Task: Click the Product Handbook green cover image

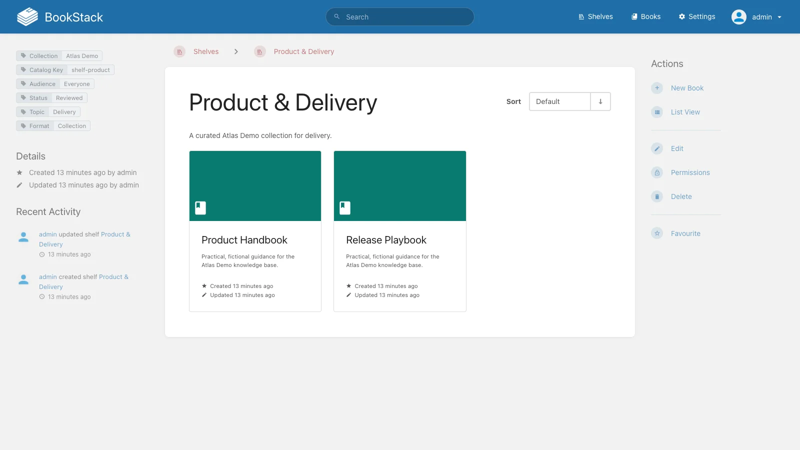Action: pyautogui.click(x=255, y=186)
